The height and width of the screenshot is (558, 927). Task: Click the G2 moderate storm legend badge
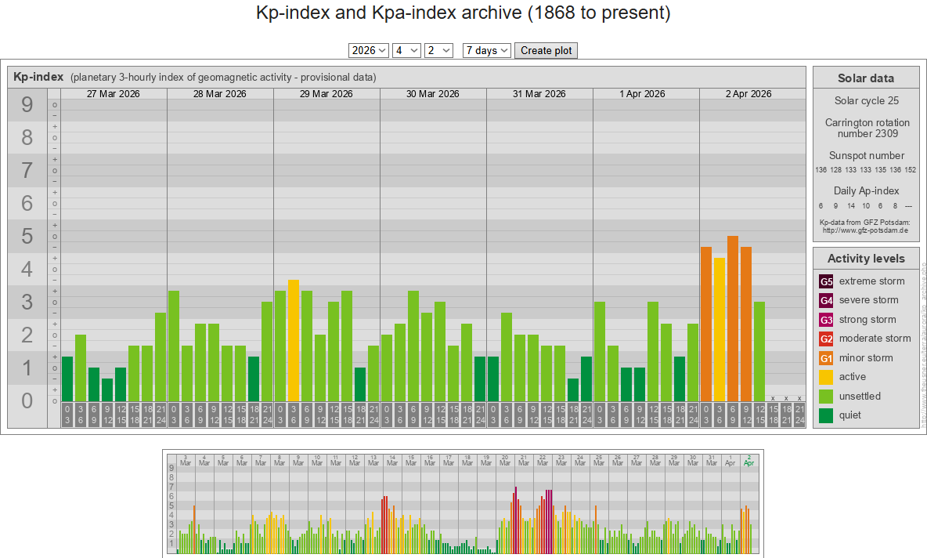click(x=826, y=339)
